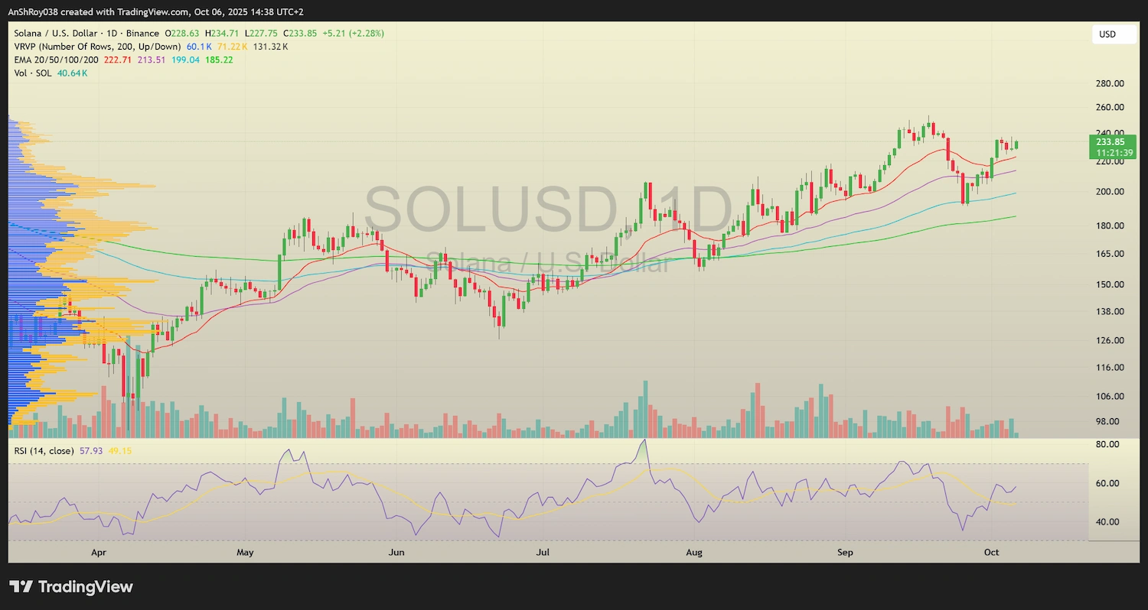
Task: Click the green last-price countdown label 233.85
Action: tap(1111, 147)
